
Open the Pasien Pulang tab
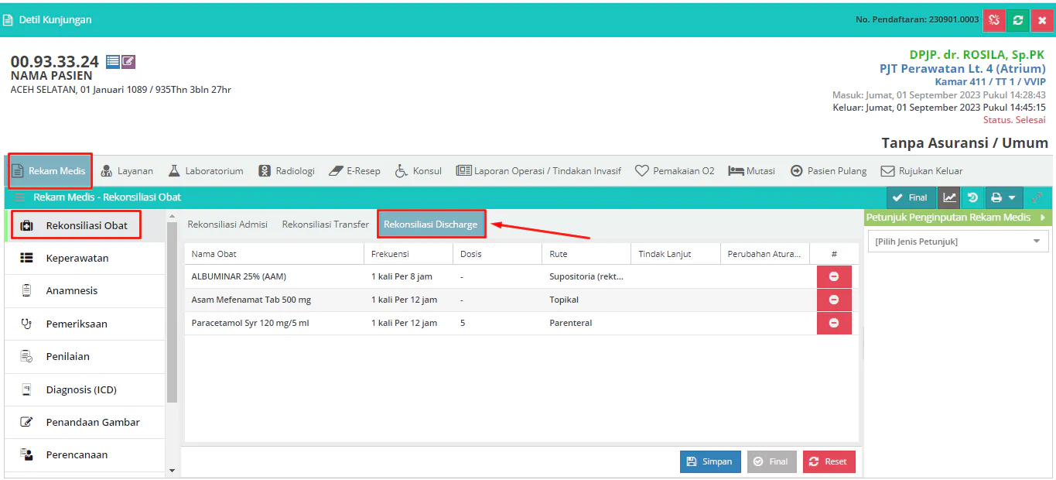click(x=829, y=171)
